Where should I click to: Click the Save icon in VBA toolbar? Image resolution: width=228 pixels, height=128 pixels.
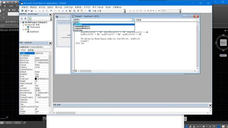click(x=31, y=11)
